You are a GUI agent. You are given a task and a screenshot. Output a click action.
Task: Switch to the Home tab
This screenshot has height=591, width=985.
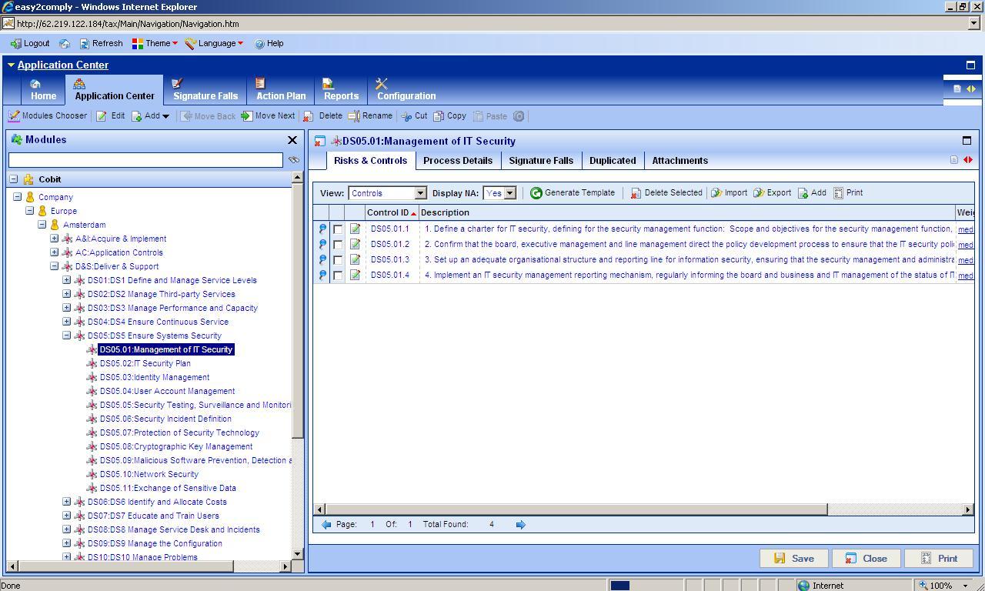(x=43, y=90)
